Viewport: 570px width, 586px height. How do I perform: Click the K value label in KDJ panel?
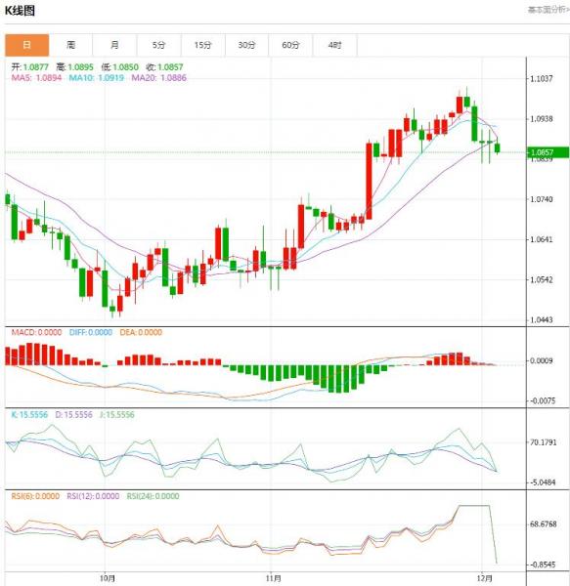click(29, 414)
